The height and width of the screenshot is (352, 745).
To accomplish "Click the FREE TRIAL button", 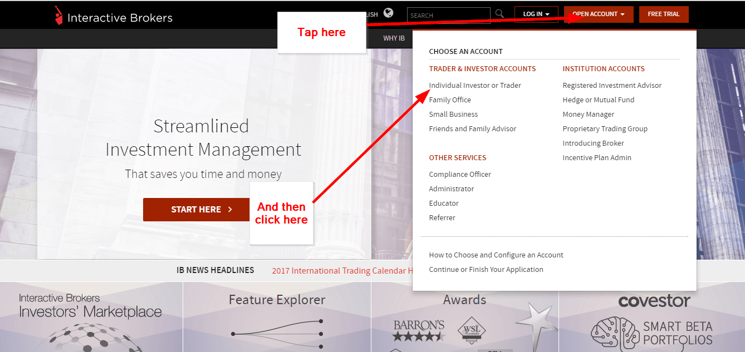I will 663,14.
